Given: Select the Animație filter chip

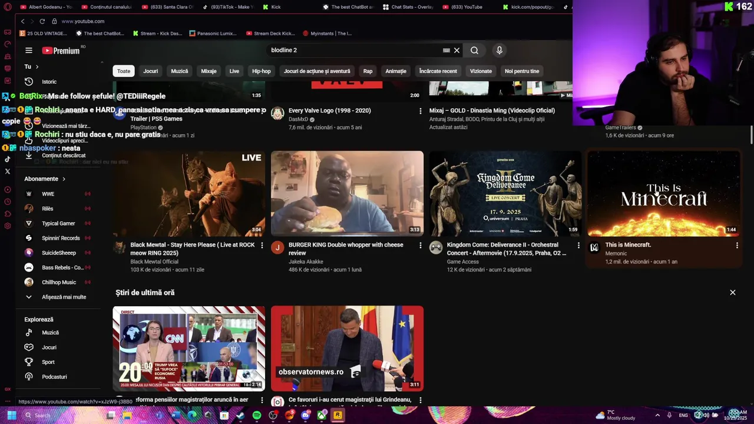Looking at the screenshot, I should click(396, 71).
